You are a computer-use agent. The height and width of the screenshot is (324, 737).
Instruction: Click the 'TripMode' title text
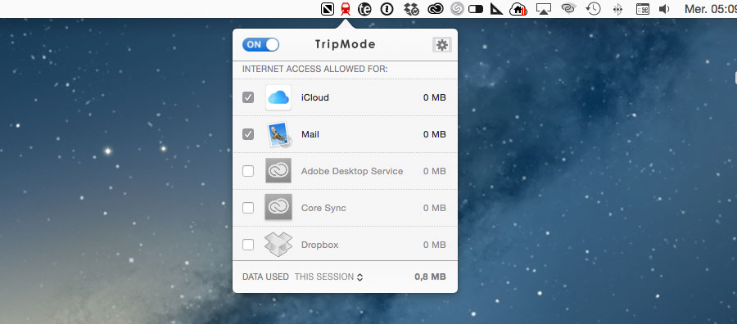345,45
